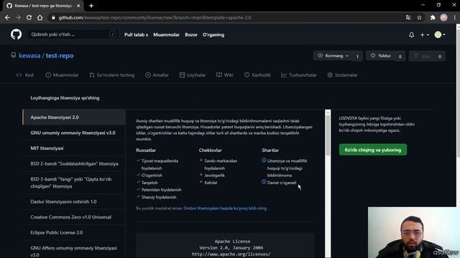The height and width of the screenshot is (258, 460).
Task: Open Pull talab s in header
Action: pos(136,34)
